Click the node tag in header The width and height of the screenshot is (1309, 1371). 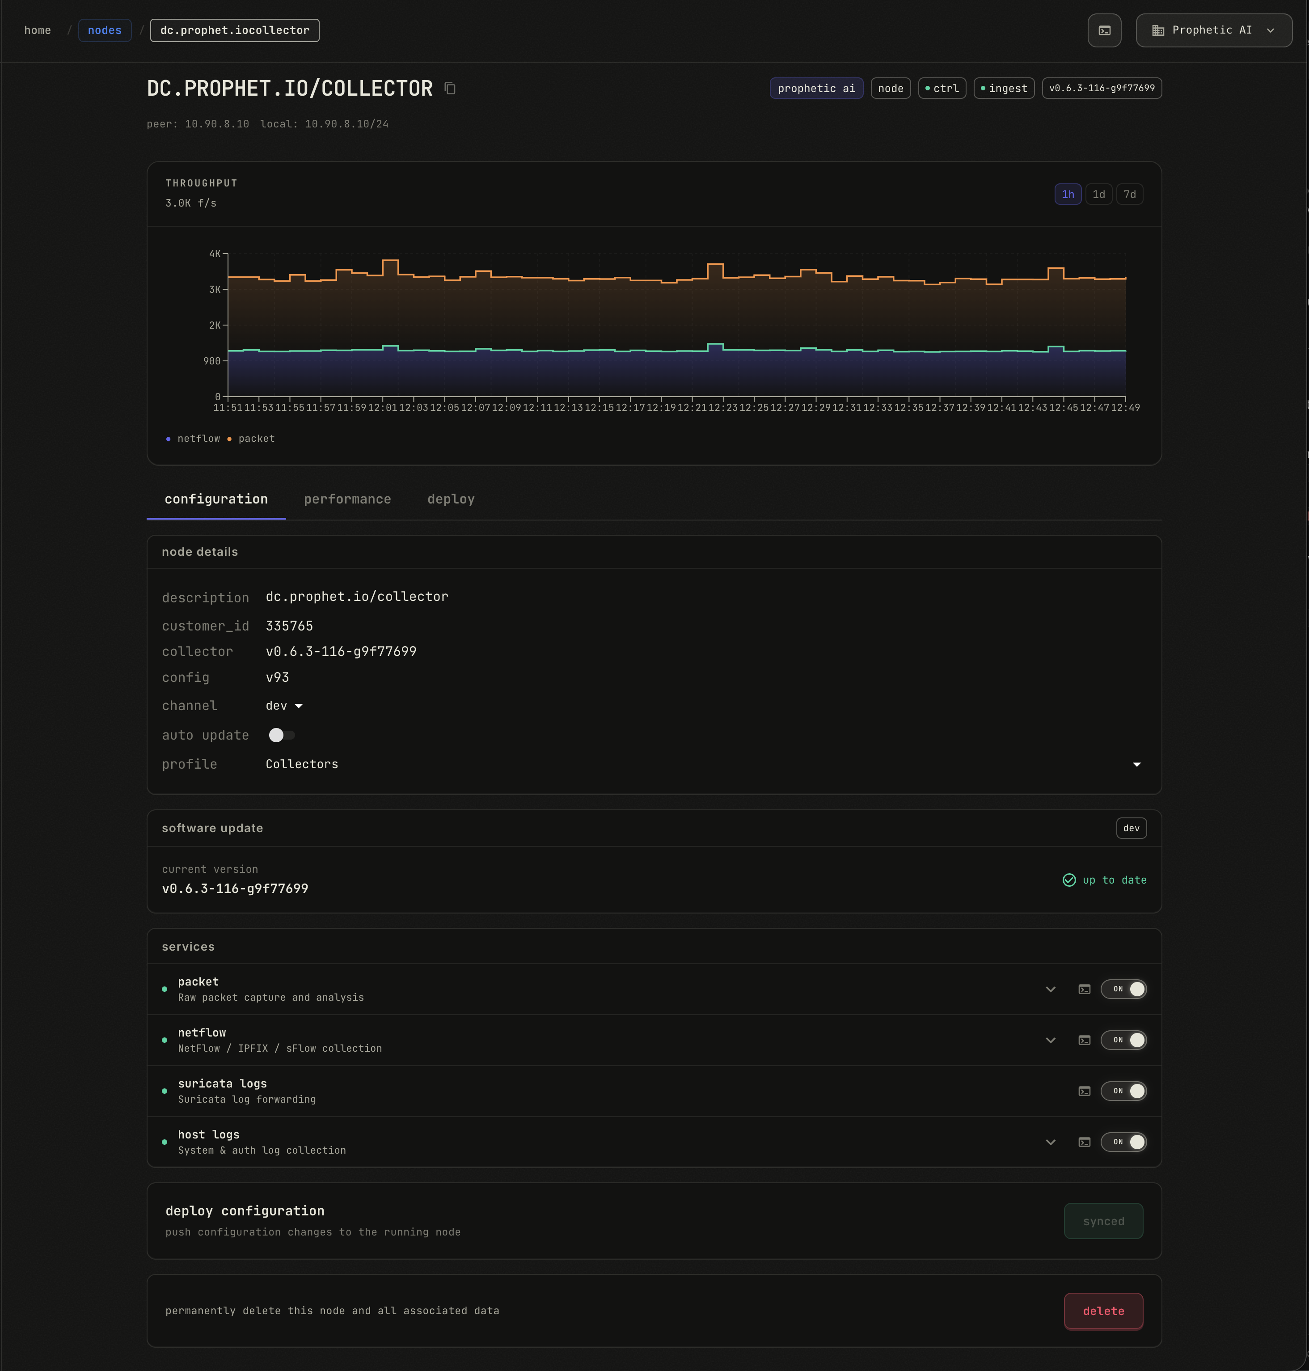pos(891,88)
